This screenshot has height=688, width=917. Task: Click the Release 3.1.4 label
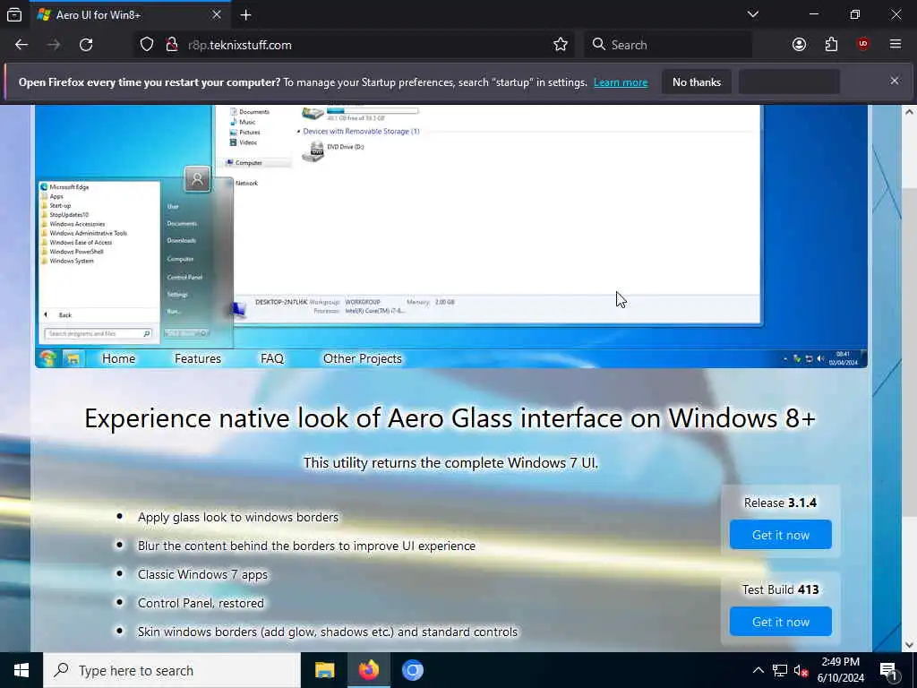coord(780,503)
